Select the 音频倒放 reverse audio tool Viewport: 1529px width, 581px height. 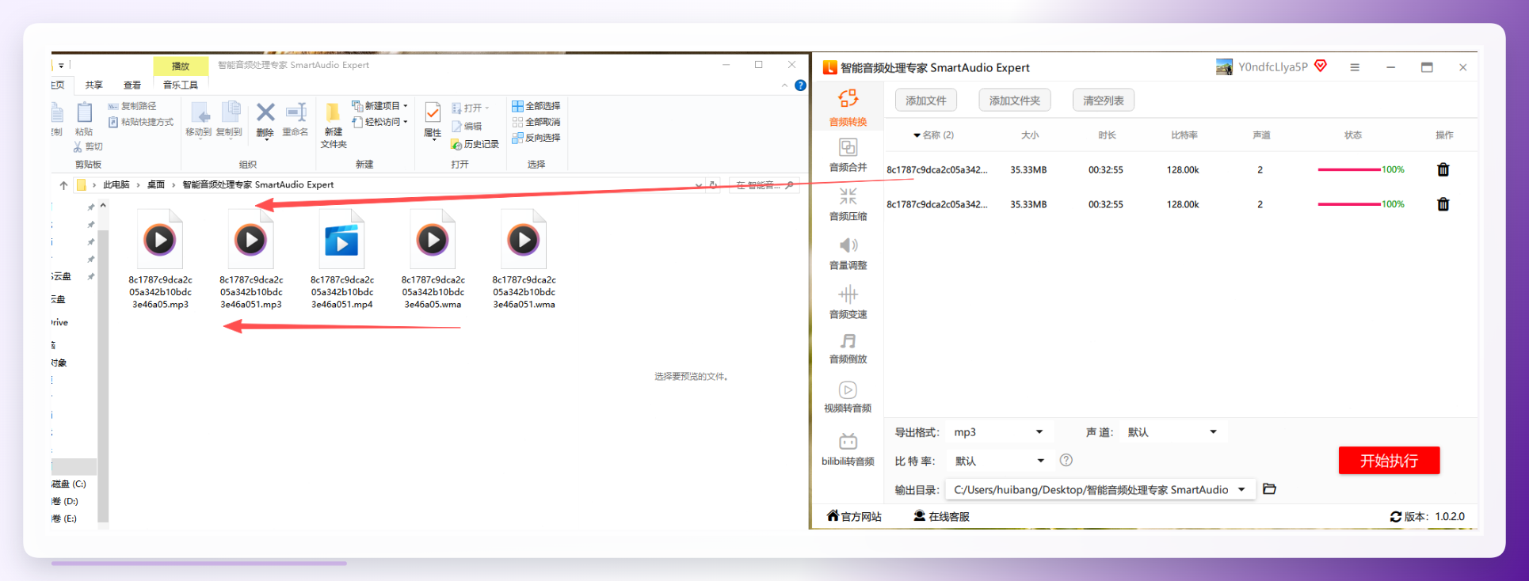pyautogui.click(x=848, y=347)
